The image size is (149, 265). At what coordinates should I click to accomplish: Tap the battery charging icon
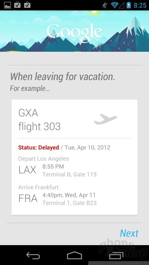pyautogui.click(x=128, y=5)
